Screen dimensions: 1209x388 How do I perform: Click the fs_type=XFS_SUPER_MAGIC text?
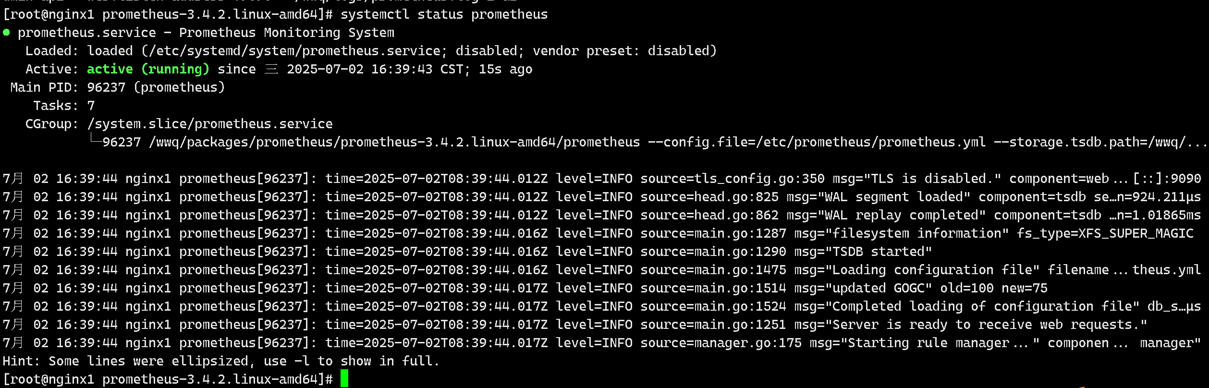[1105, 233]
